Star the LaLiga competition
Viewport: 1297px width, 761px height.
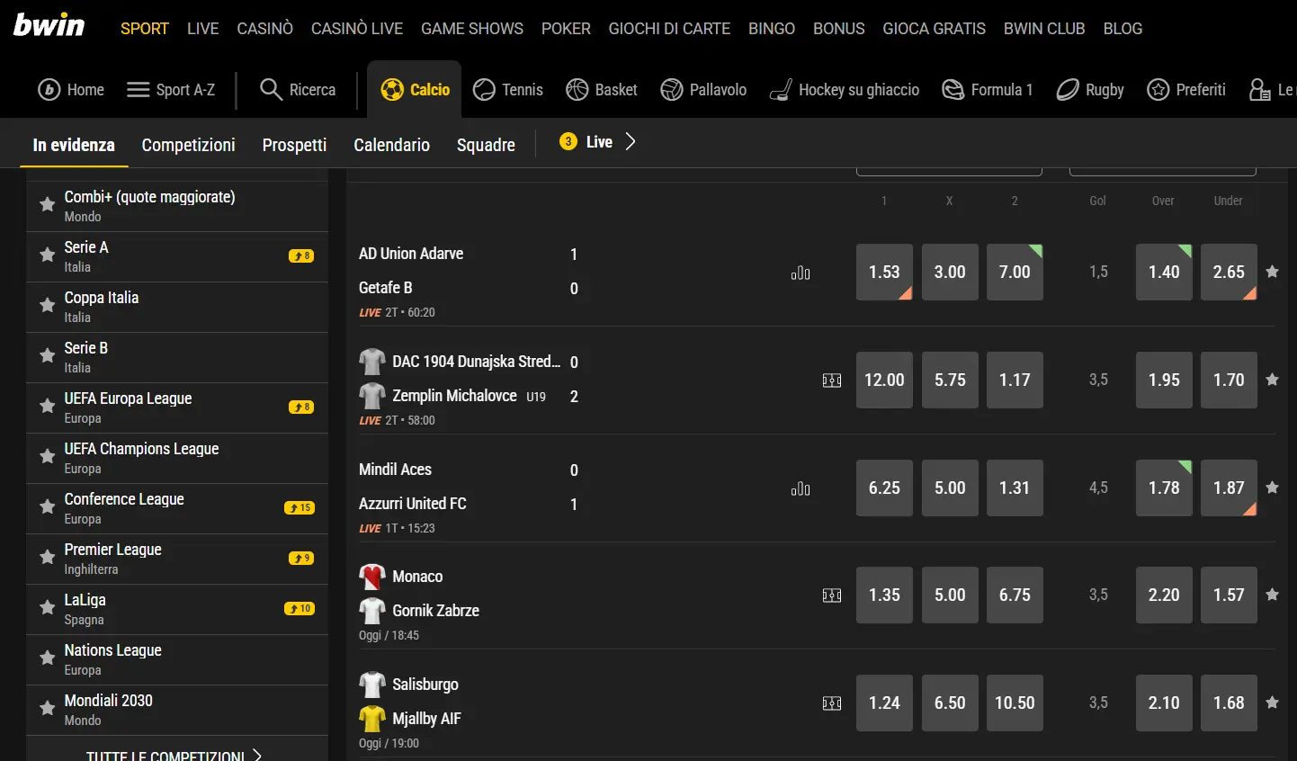pyautogui.click(x=48, y=608)
